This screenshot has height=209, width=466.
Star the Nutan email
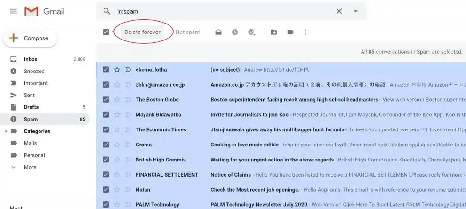117,190
